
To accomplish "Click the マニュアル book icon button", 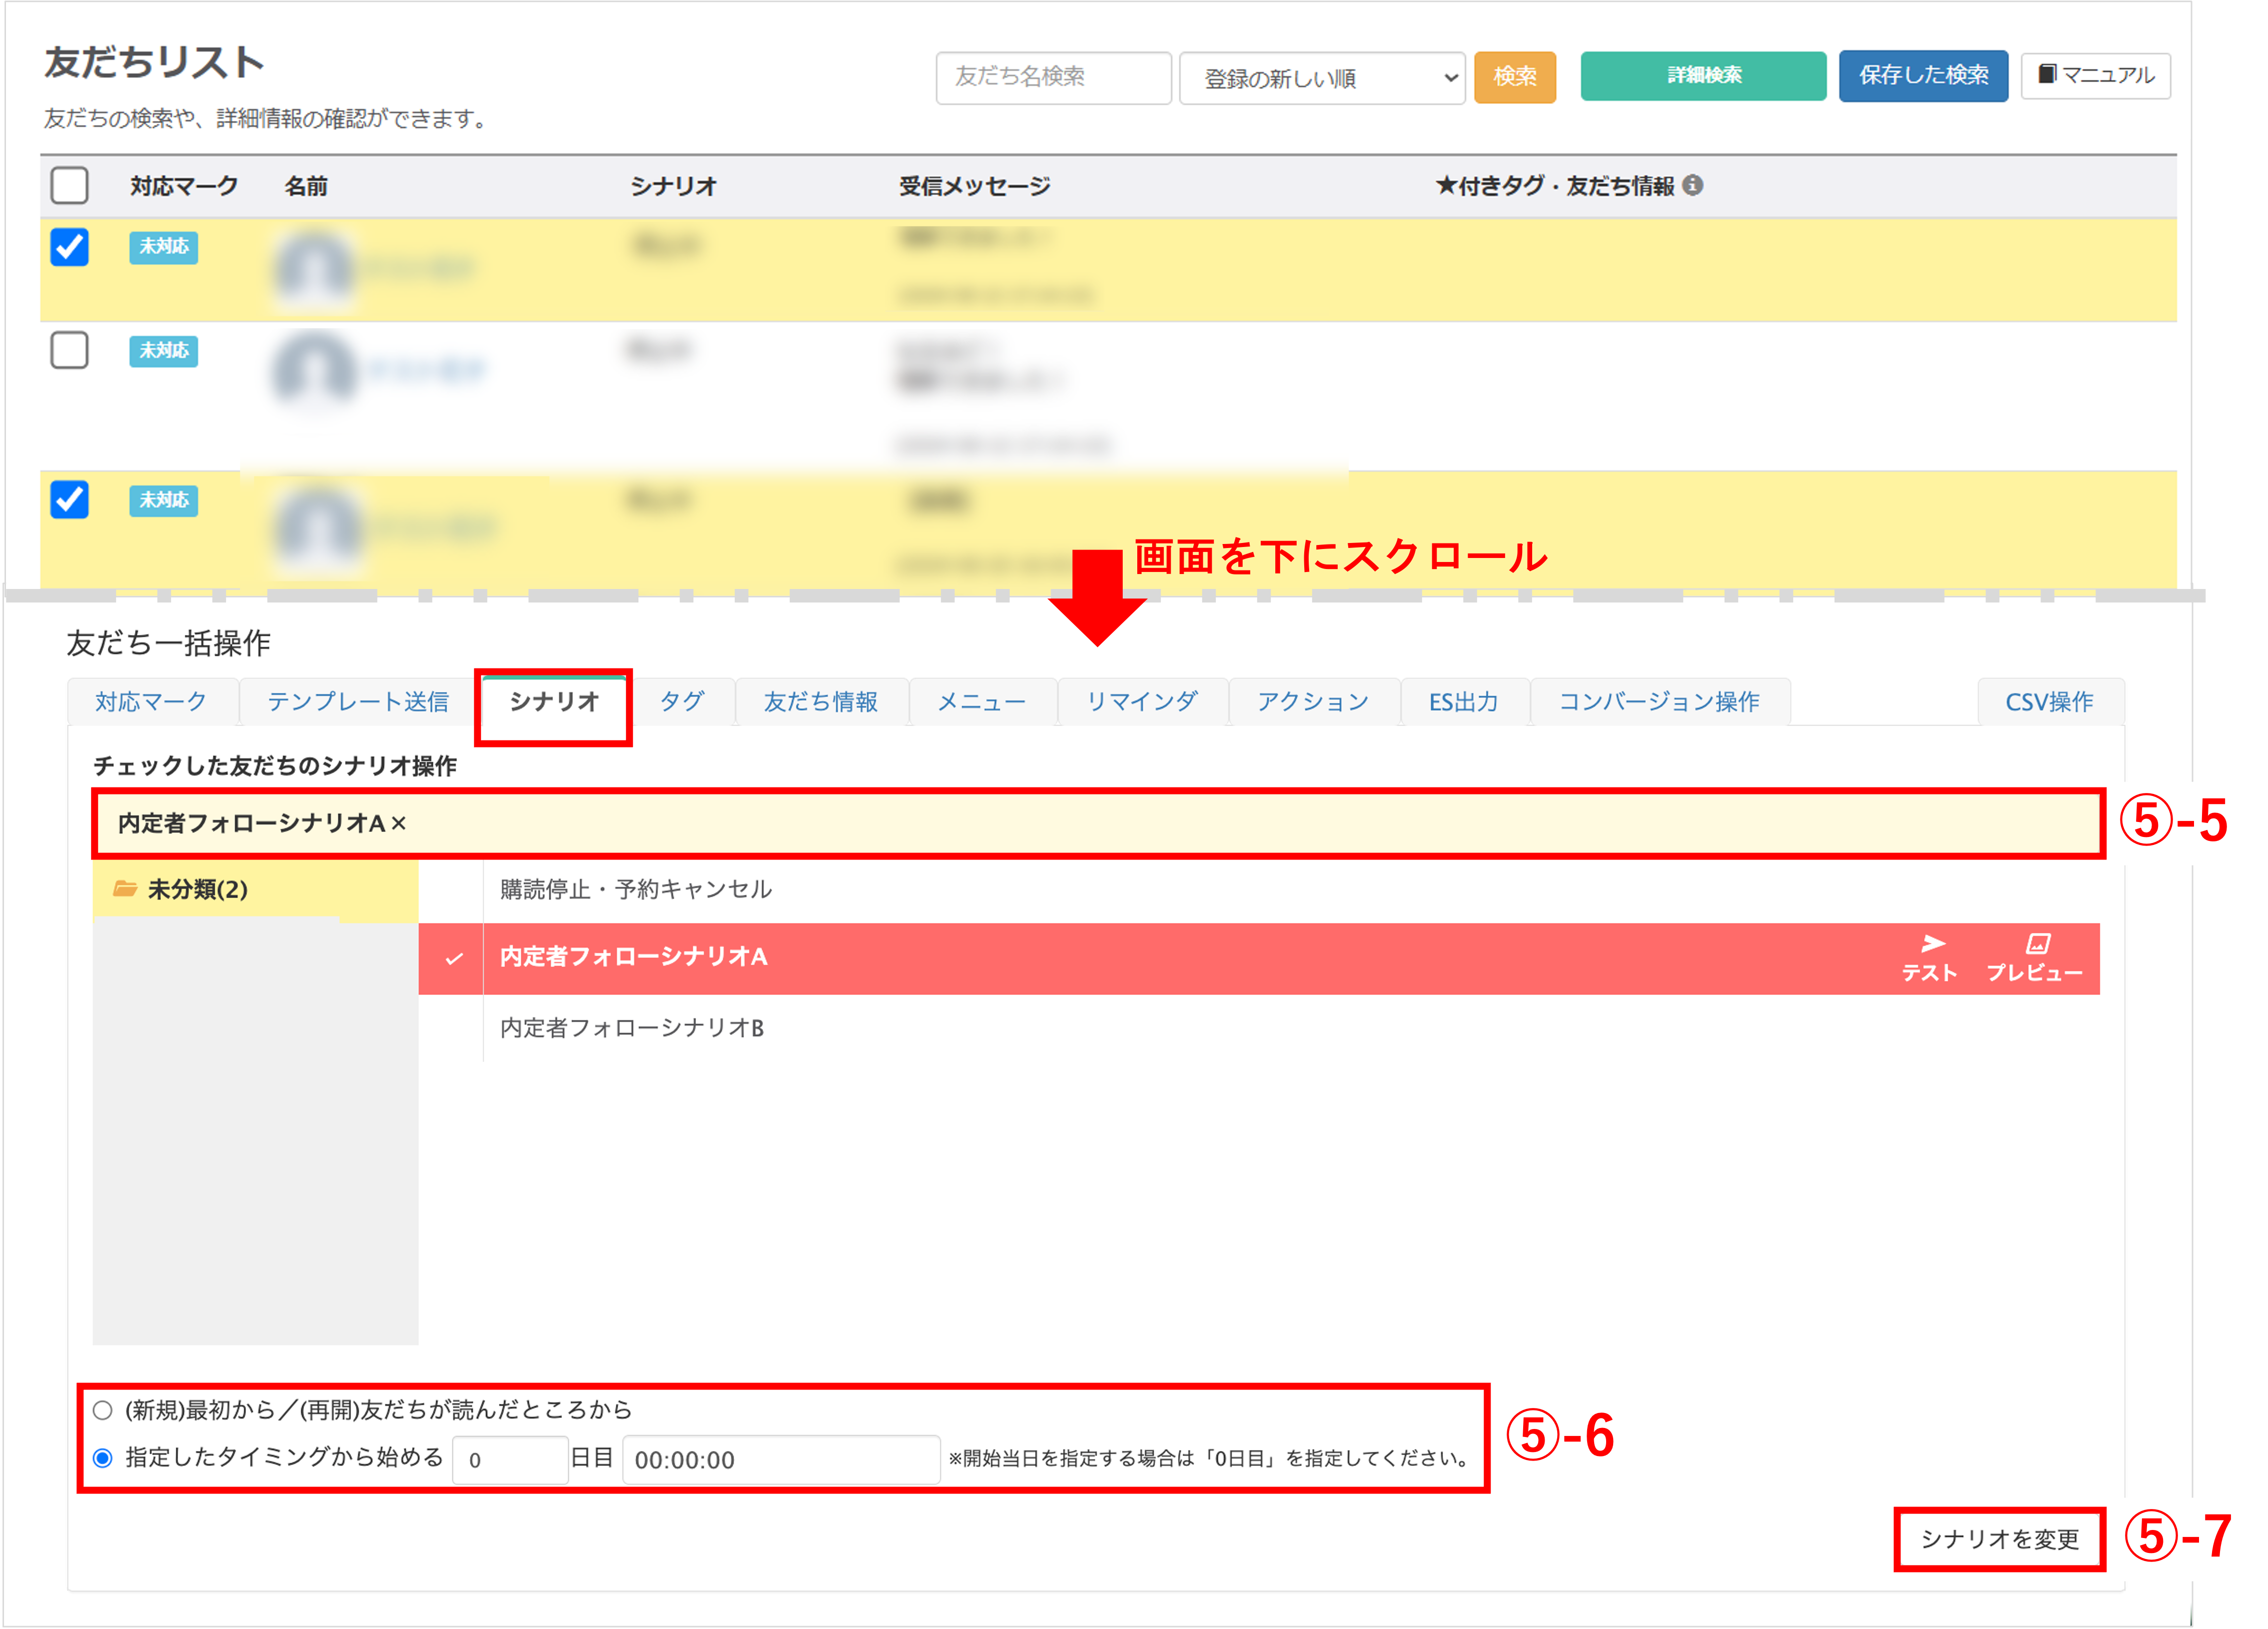I will pos(2095,76).
